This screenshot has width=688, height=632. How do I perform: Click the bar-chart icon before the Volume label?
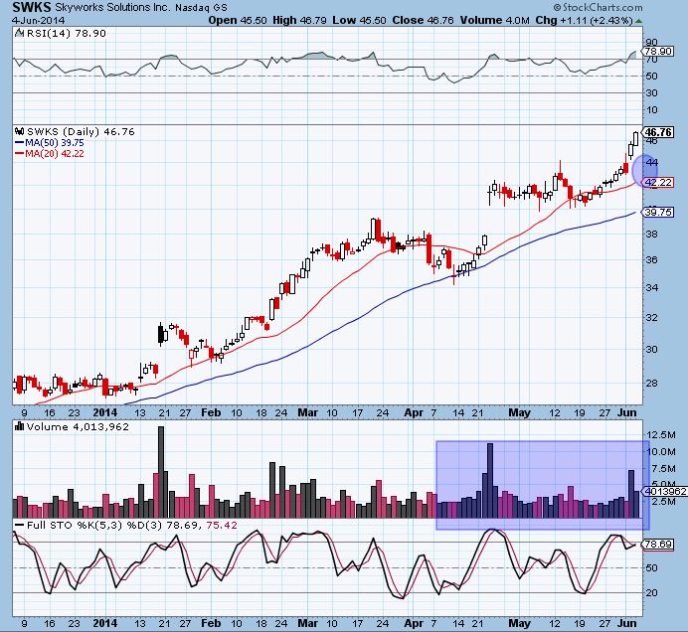tap(19, 426)
